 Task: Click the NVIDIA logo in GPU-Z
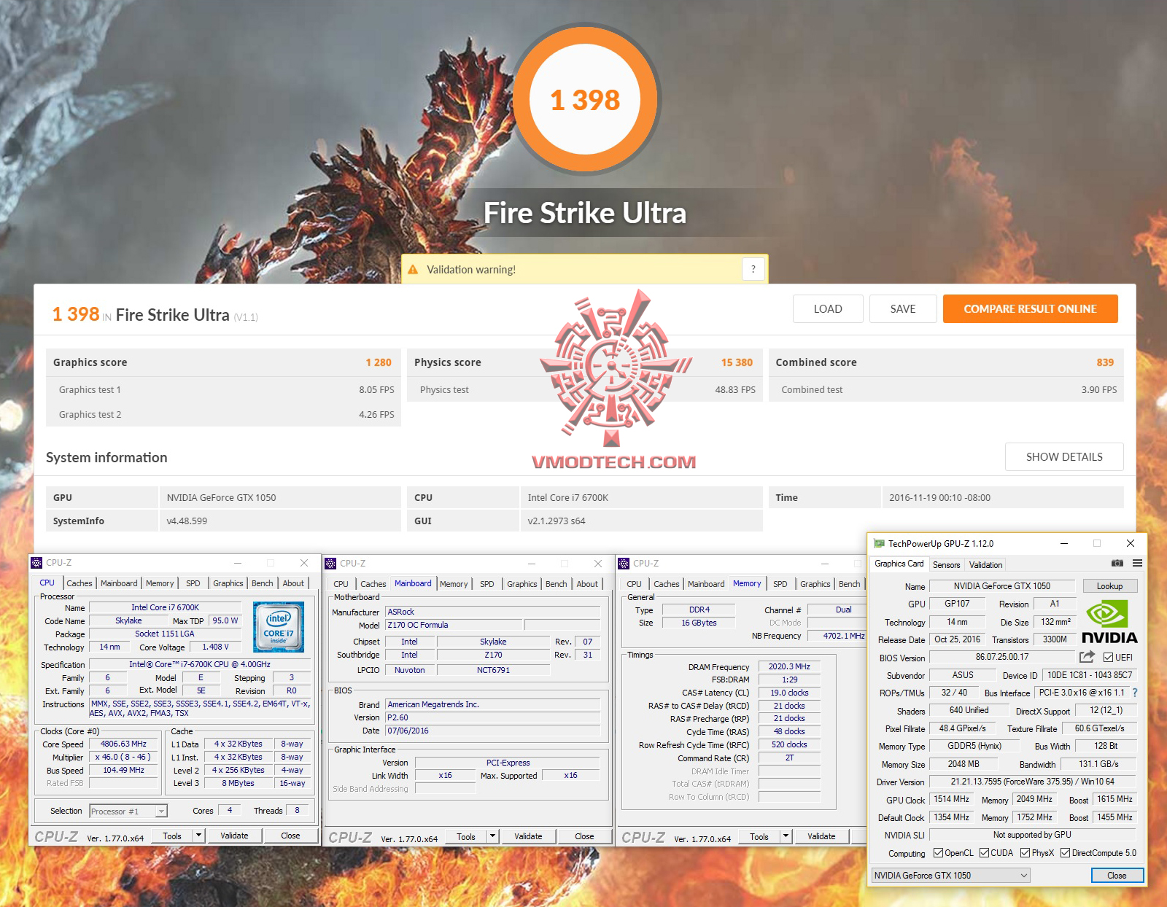1109,622
